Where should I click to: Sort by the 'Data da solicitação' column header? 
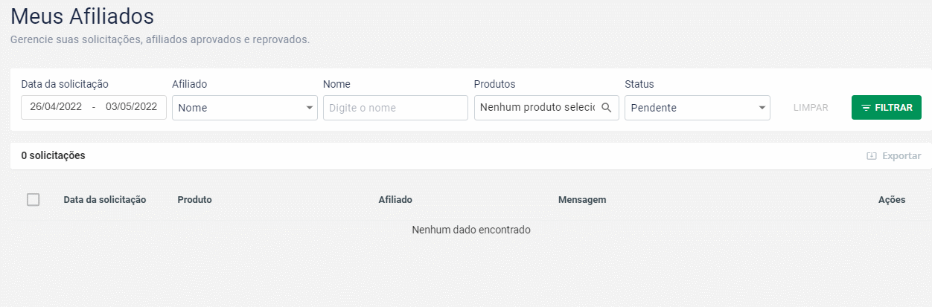105,200
